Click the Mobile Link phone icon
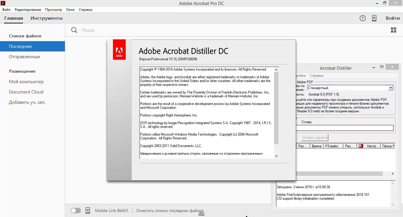 pos(88,211)
